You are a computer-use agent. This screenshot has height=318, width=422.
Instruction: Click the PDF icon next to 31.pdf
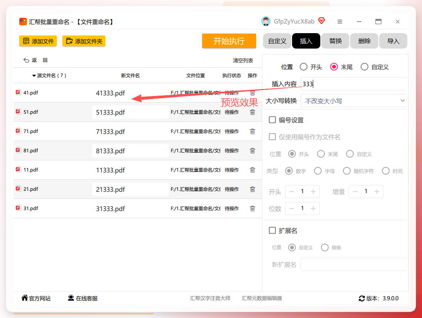18,208
